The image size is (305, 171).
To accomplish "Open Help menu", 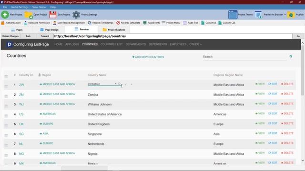I will pyautogui.click(x=53, y=7).
